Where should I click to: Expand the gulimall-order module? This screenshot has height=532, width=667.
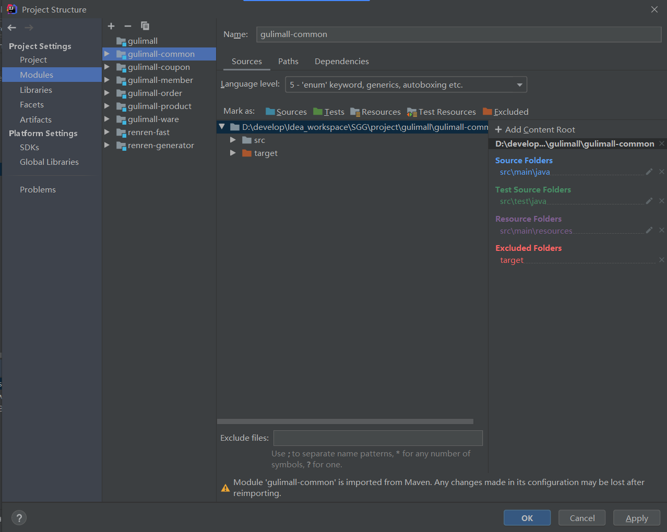click(x=107, y=93)
